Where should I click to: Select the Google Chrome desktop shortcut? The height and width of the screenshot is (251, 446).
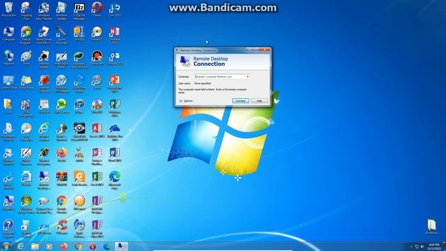tap(61, 204)
